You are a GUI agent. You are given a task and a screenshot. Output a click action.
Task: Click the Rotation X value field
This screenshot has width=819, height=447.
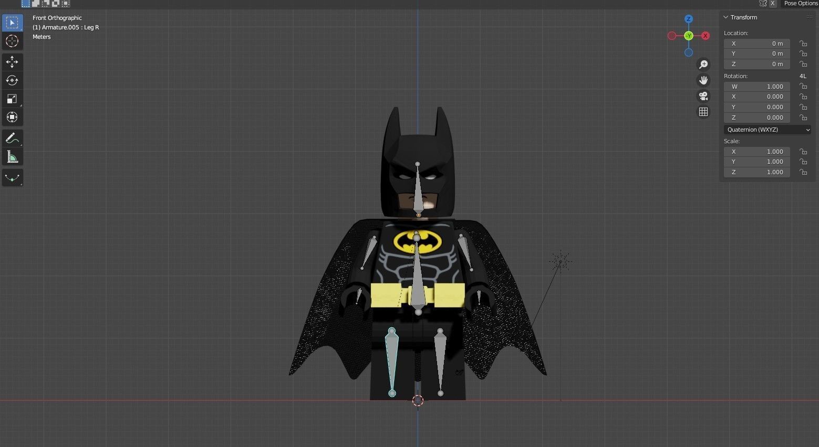757,97
